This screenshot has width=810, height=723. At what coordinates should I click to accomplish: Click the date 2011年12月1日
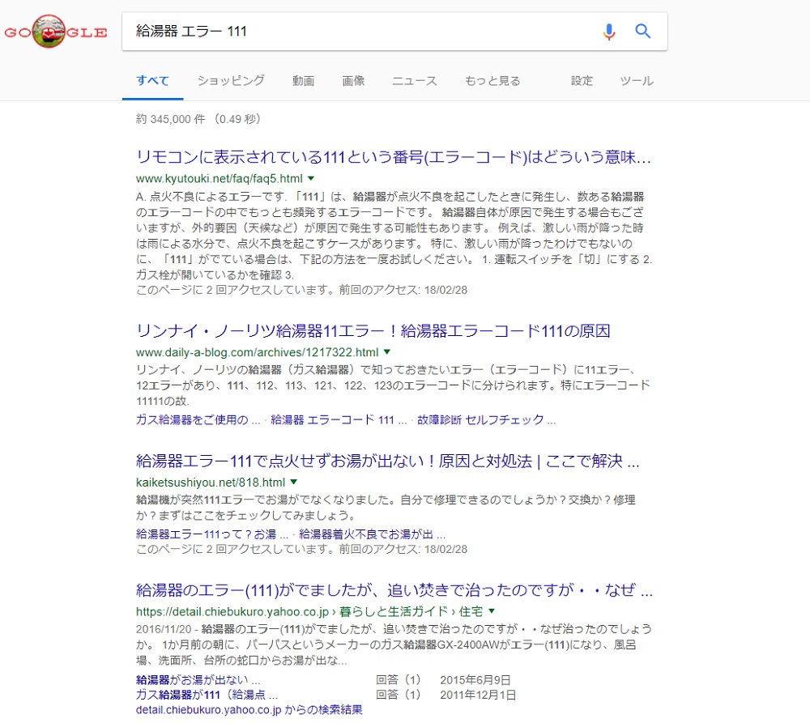pyautogui.click(x=478, y=695)
